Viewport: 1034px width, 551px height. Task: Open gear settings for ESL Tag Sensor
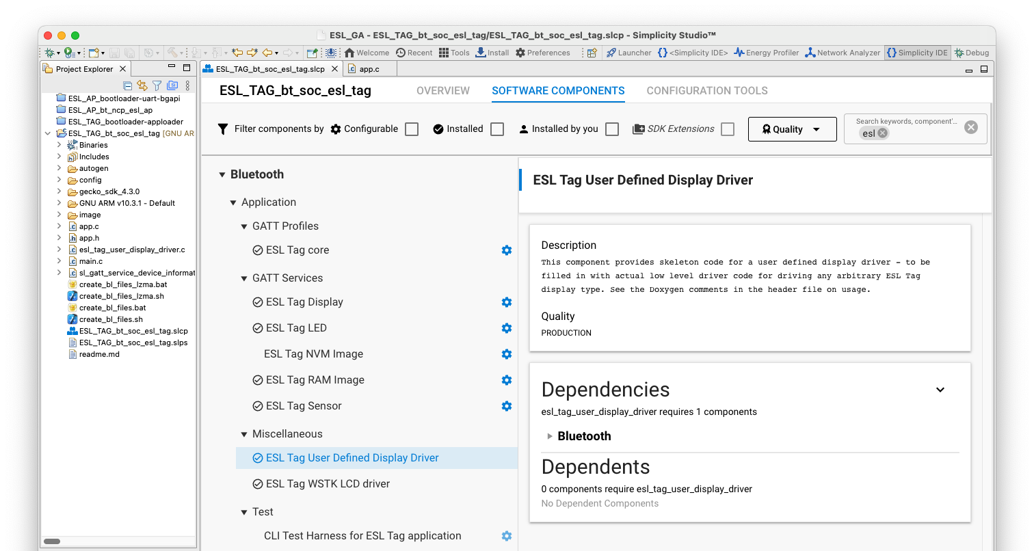(506, 406)
